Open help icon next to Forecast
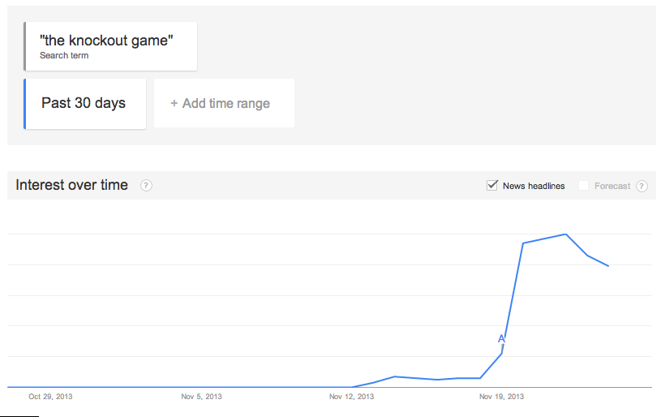The height and width of the screenshot is (417, 661). click(x=642, y=186)
